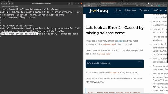Click the browser back arrow
The width and height of the screenshot is (168, 94).
pyautogui.click(x=85, y=6)
